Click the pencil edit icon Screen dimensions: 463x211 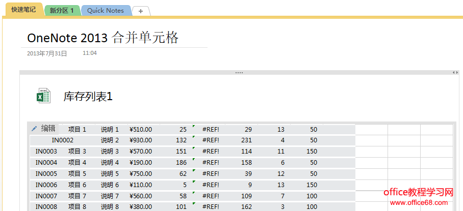pyautogui.click(x=34, y=129)
